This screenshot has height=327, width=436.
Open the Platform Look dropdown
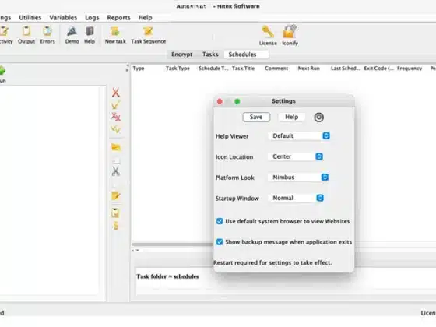pos(299,178)
